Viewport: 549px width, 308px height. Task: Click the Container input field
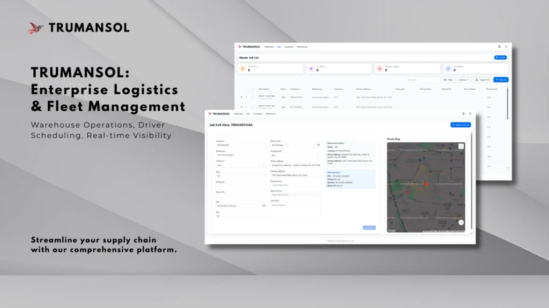(241, 145)
